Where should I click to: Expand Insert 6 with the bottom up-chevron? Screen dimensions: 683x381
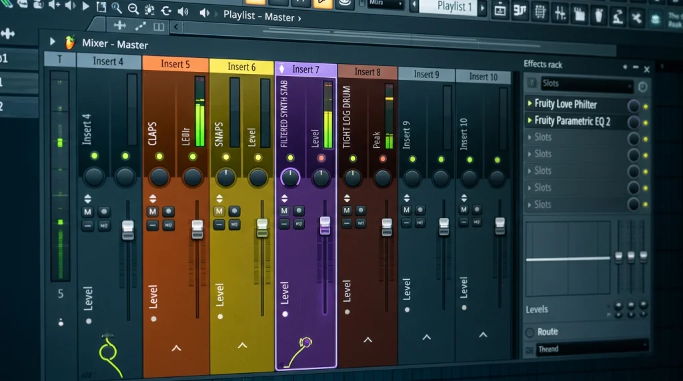tap(242, 345)
